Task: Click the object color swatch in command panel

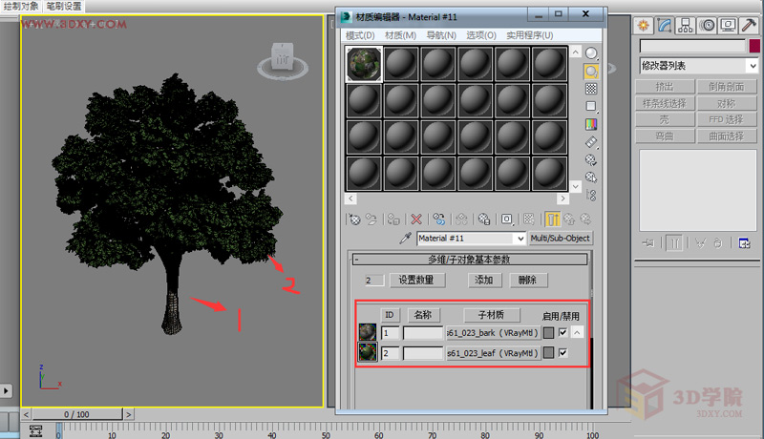Action: [x=754, y=46]
